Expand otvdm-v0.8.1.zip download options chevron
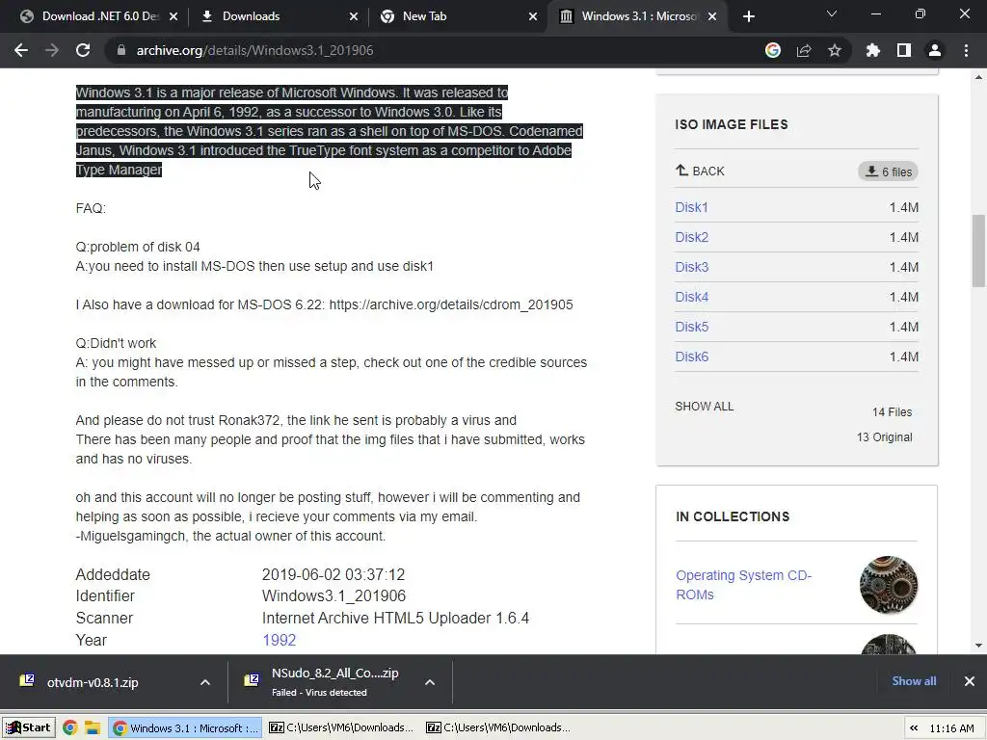The image size is (987, 740). [x=205, y=682]
